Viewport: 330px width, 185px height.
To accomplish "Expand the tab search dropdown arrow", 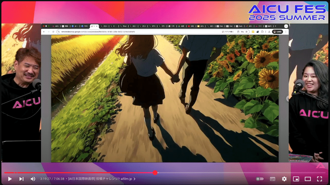I will tap(286, 26).
